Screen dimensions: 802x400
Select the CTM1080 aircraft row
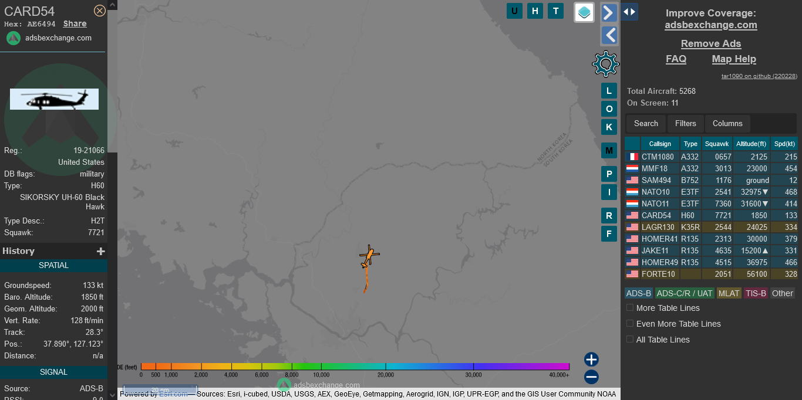click(712, 157)
